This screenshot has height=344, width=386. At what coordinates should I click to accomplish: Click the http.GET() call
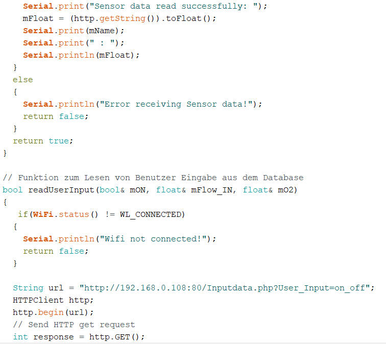117,336
